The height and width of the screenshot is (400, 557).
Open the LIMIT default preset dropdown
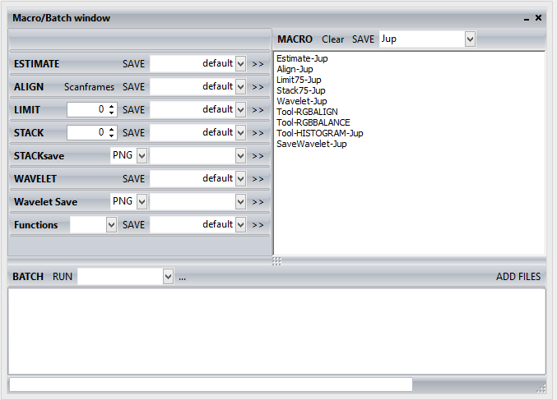tap(240, 110)
